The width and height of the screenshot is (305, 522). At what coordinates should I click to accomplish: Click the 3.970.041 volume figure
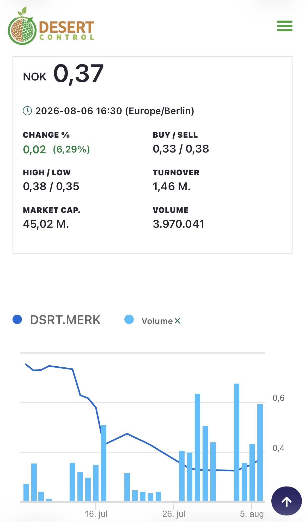179,224
